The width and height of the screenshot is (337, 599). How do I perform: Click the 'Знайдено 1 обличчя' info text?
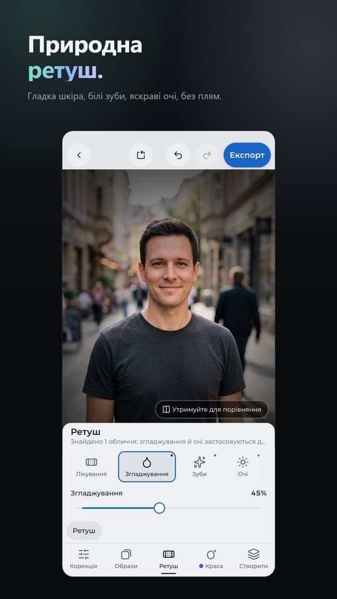click(x=168, y=442)
